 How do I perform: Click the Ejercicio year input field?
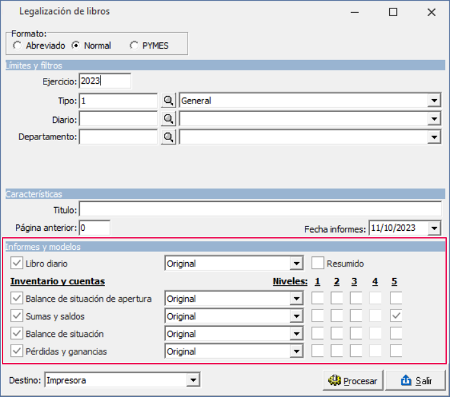coord(104,81)
